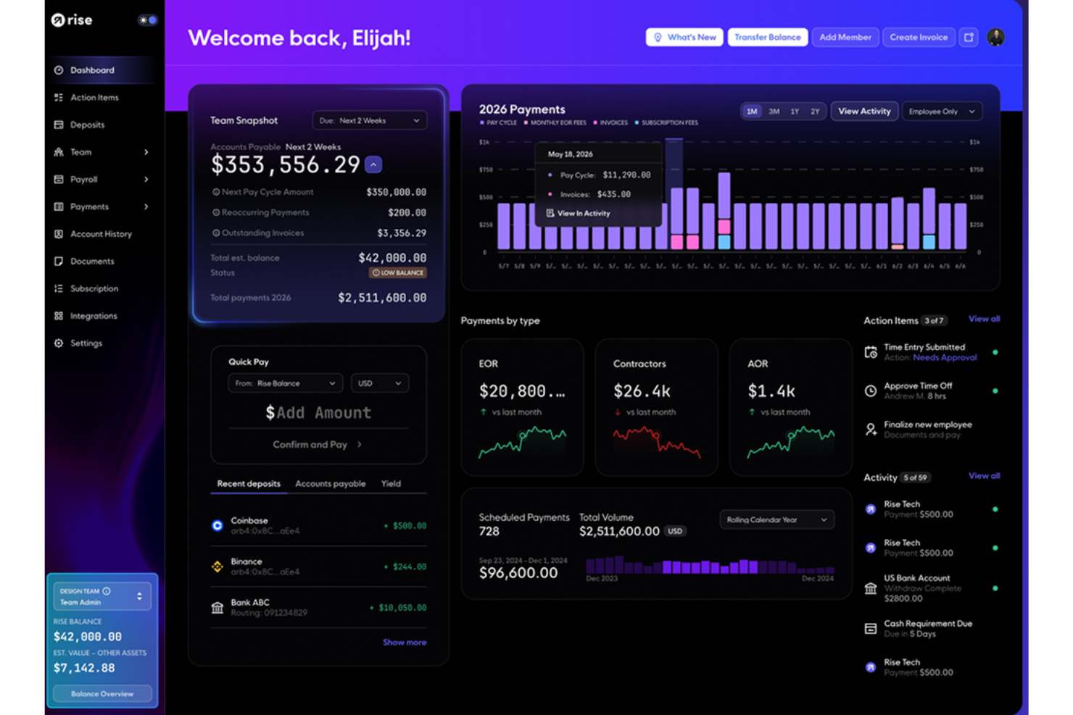The height and width of the screenshot is (715, 1073).
Task: Click the Binance deposit icon
Action: (217, 566)
